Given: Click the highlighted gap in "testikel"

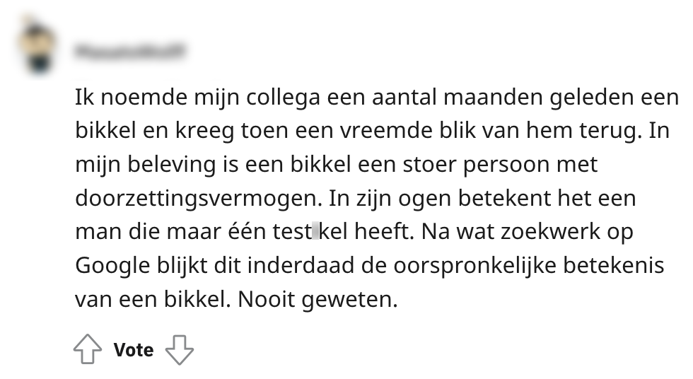Looking at the screenshot, I should coord(315,232).
